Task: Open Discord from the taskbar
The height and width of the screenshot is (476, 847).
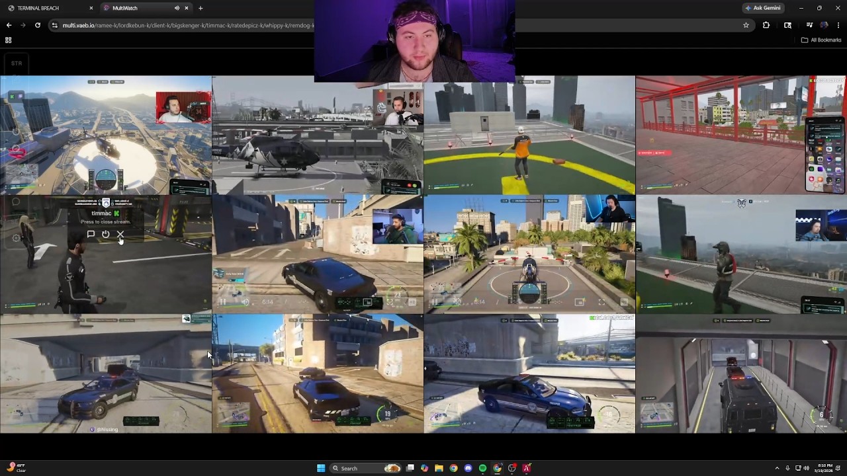Action: click(468, 468)
